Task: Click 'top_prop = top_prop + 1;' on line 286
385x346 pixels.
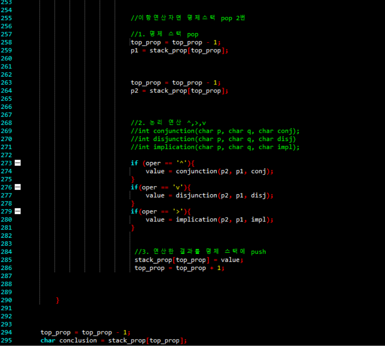Action: [x=180, y=268]
